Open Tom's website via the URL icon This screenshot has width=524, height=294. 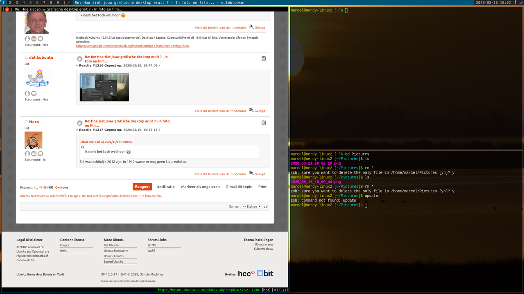[x=34, y=39]
